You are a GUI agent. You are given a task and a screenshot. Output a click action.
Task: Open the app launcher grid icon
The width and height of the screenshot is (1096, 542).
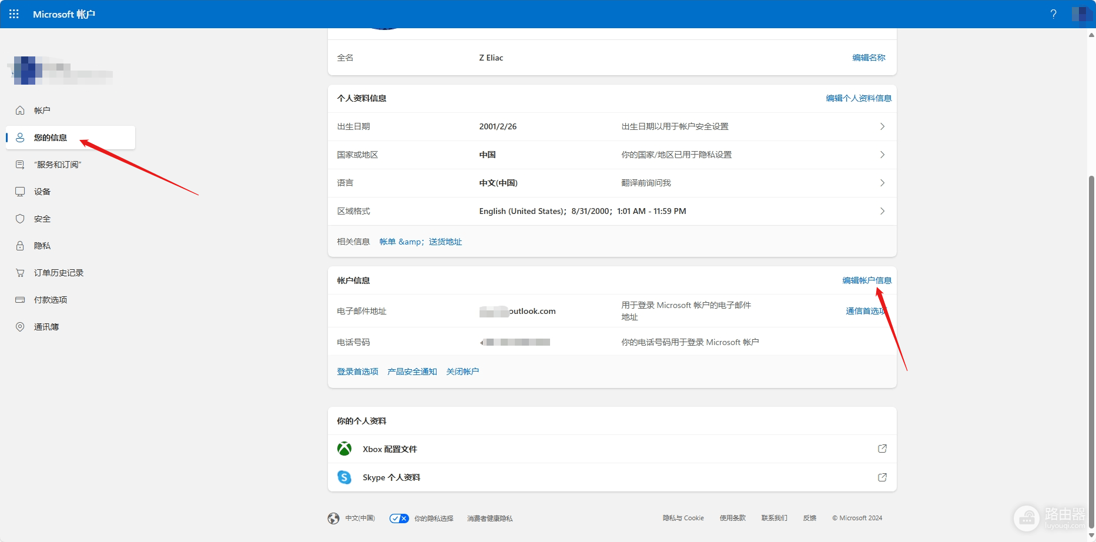tap(14, 14)
